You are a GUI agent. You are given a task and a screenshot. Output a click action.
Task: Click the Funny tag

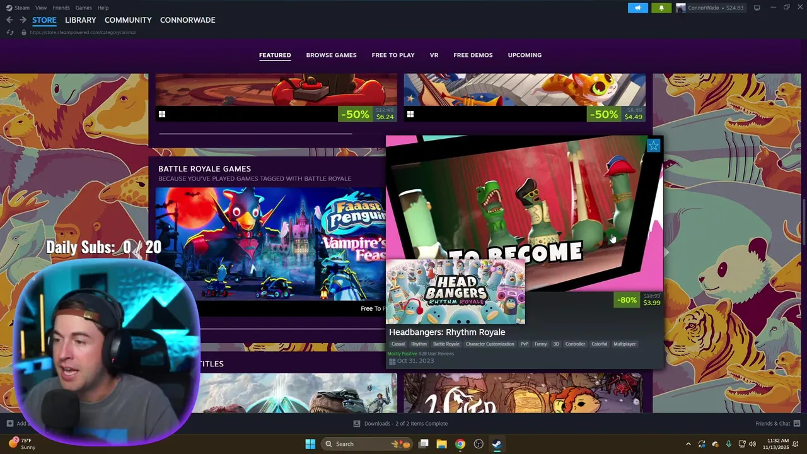[x=540, y=344]
